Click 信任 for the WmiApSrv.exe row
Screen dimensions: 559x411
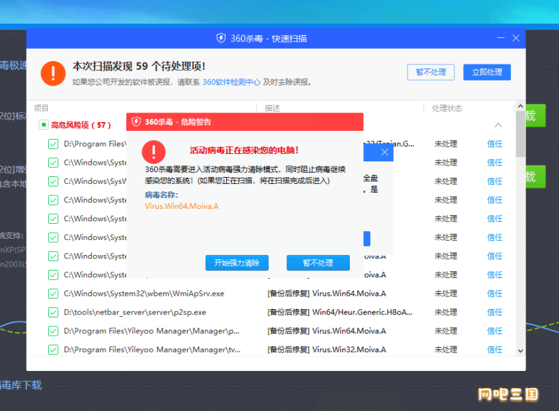coord(494,294)
